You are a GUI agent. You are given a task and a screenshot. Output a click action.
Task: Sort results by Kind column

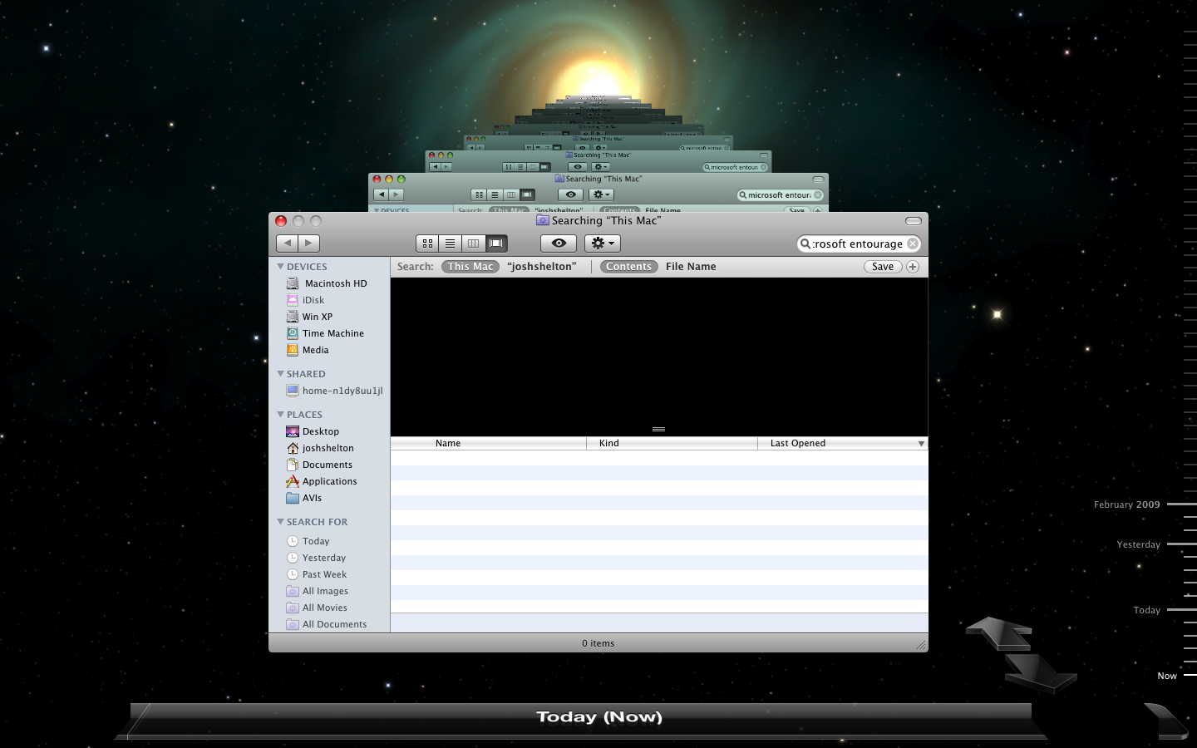click(x=672, y=443)
